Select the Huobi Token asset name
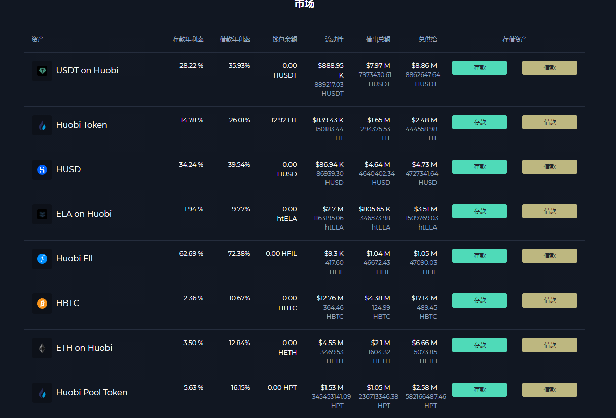Image resolution: width=616 pixels, height=418 pixels. pyautogui.click(x=82, y=125)
